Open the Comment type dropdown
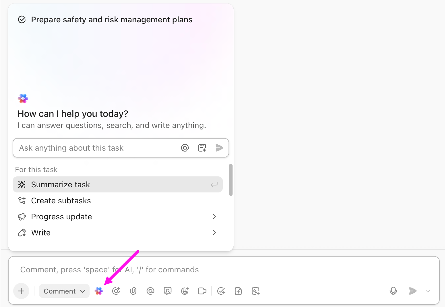This screenshot has height=307, width=445. (64, 291)
